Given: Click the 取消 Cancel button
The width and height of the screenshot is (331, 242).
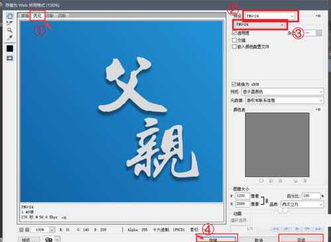Looking at the screenshot, I should tap(258, 239).
